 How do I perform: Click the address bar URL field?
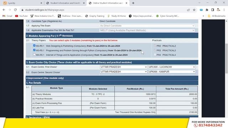click(x=102, y=10)
